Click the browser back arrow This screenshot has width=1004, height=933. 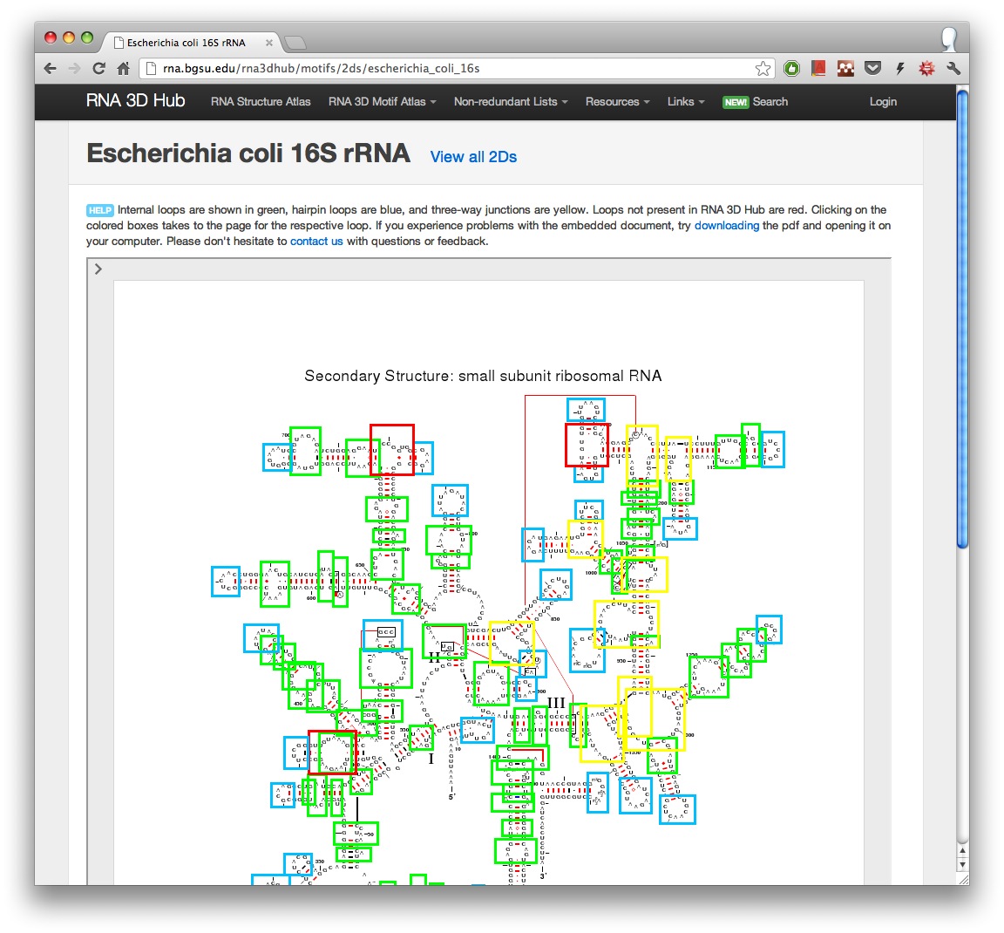click(x=51, y=68)
